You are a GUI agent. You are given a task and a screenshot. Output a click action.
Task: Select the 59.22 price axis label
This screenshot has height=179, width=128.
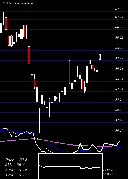pos(119,38)
